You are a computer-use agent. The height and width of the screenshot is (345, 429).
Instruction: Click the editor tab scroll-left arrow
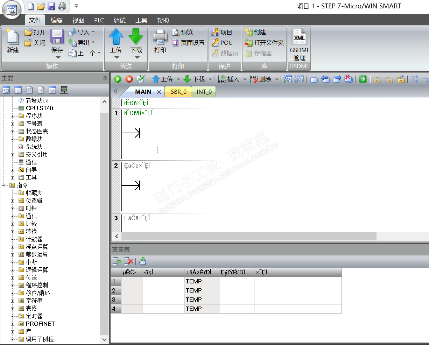click(115, 91)
